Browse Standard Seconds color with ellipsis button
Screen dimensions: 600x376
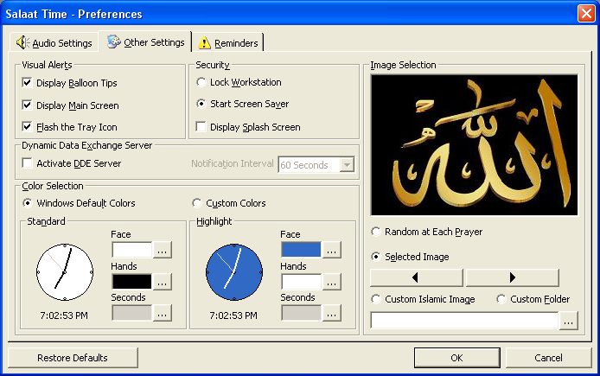tap(163, 313)
